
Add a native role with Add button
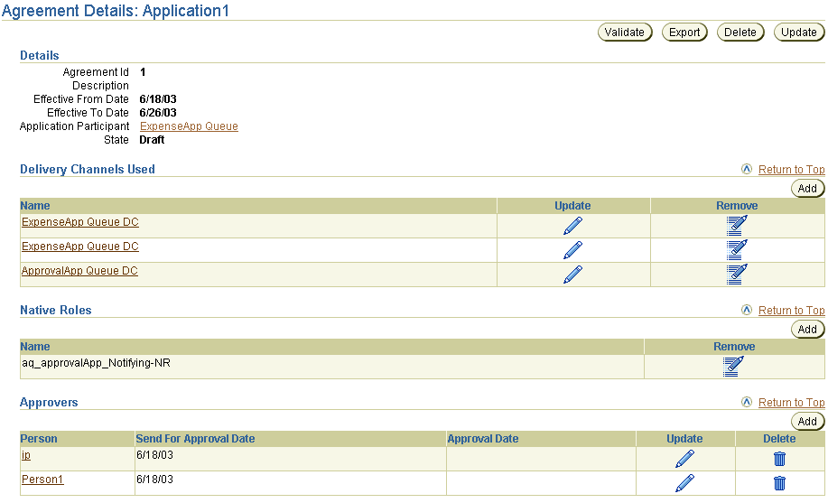[807, 330]
